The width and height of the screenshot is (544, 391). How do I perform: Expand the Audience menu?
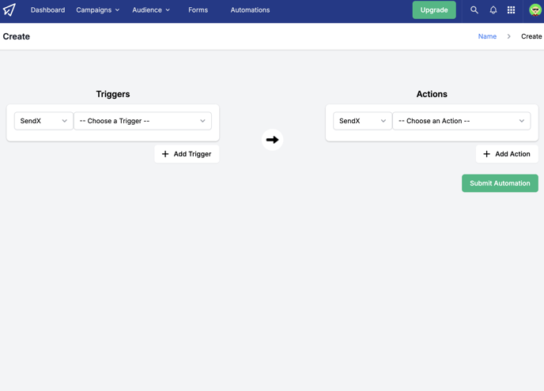click(151, 10)
